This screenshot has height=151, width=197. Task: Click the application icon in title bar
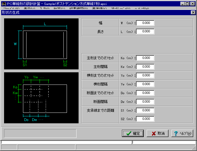(3, 4)
